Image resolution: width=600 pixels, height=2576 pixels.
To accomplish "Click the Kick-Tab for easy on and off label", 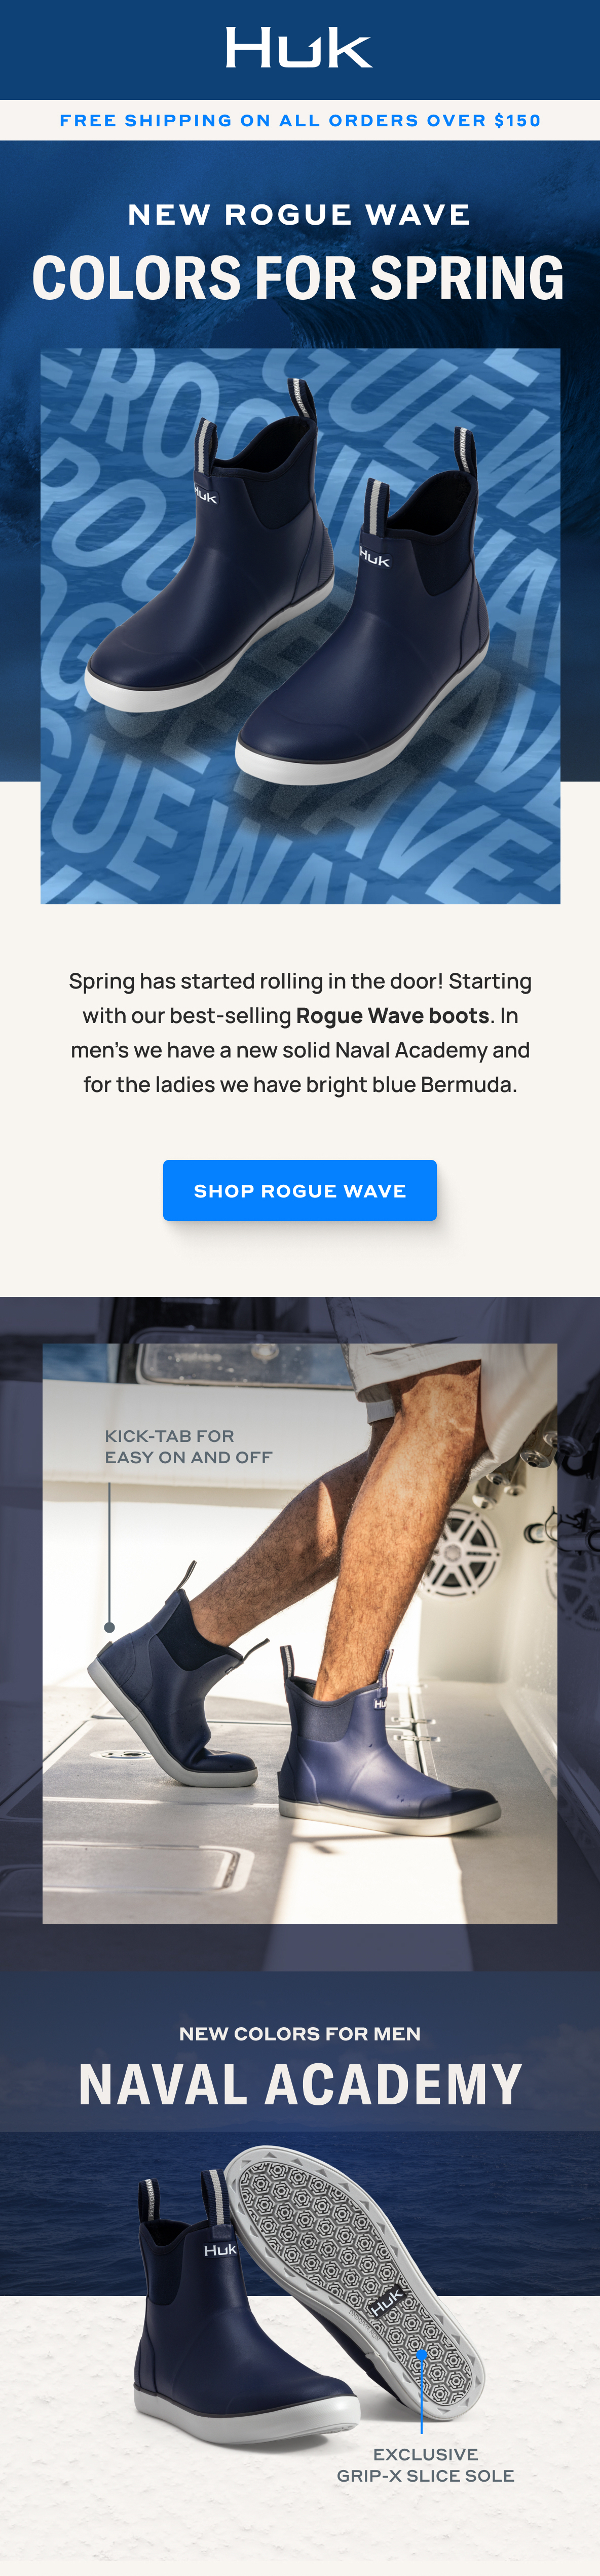I will 189,1447.
